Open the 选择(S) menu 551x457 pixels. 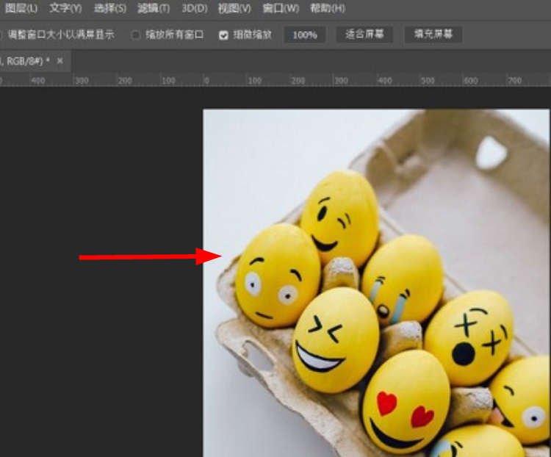point(110,8)
